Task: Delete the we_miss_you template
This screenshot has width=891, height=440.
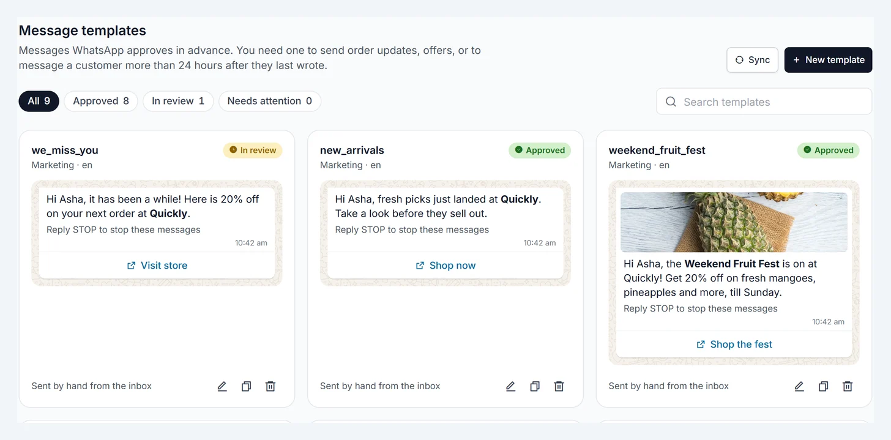Action: [270, 386]
